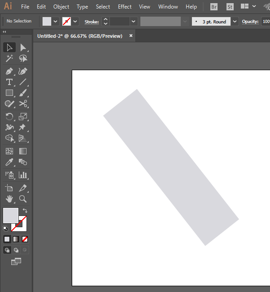Open the fill color dropdown
This screenshot has height=292, width=270.
click(56, 21)
